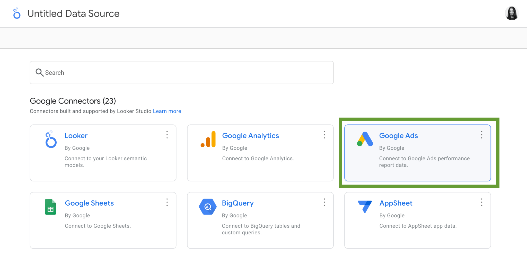Focus the connector Search field
527x257 pixels.
tap(182, 72)
